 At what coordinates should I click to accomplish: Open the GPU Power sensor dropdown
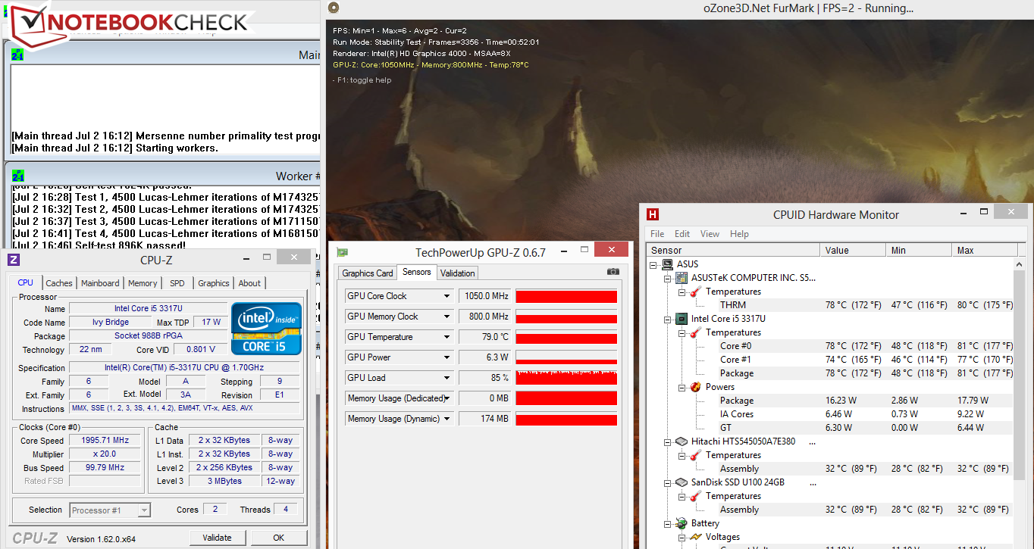[x=446, y=357]
